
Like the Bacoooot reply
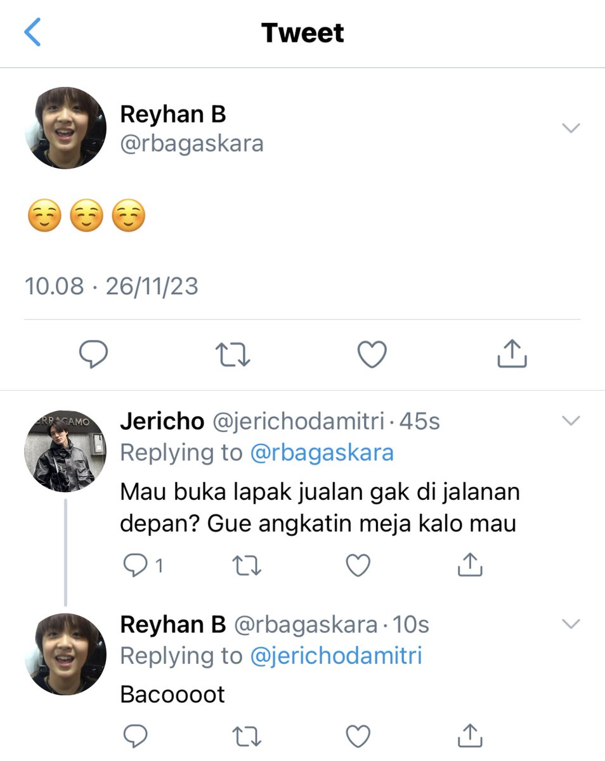tap(358, 736)
